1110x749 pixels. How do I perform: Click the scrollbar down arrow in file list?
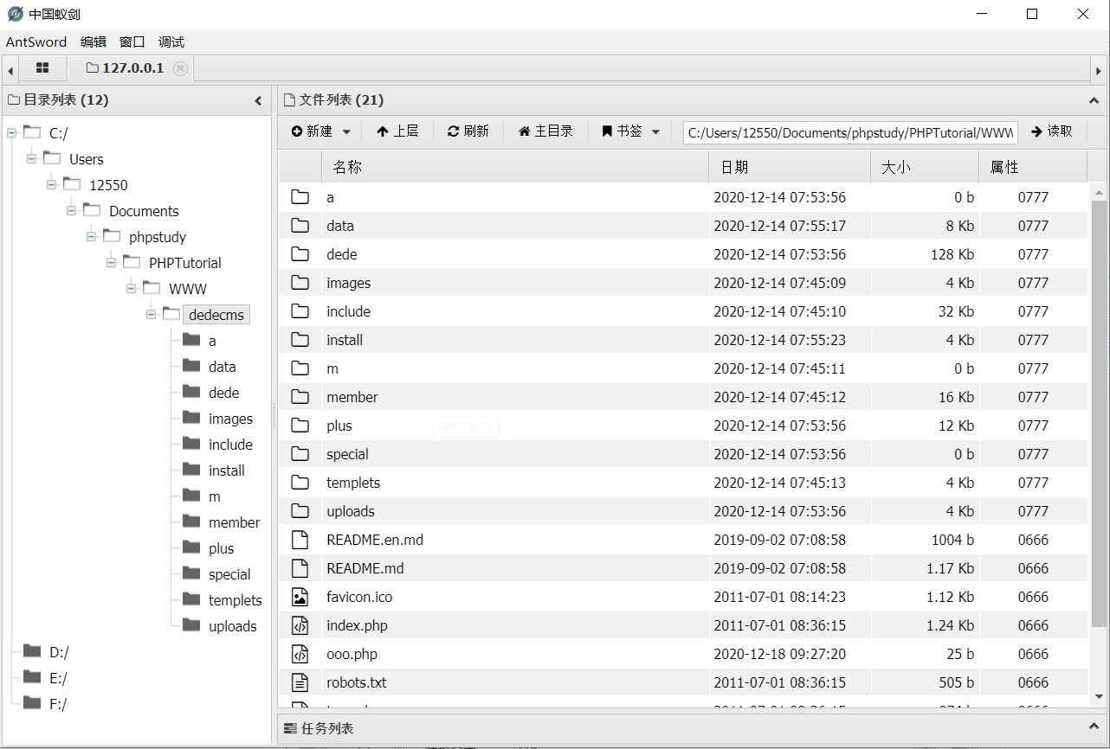coord(1099,696)
